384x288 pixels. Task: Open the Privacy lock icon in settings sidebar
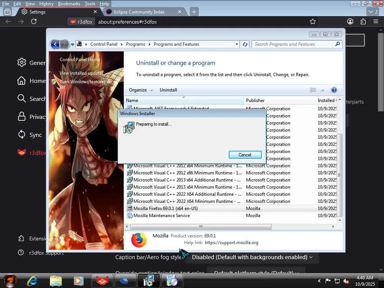pos(21,117)
